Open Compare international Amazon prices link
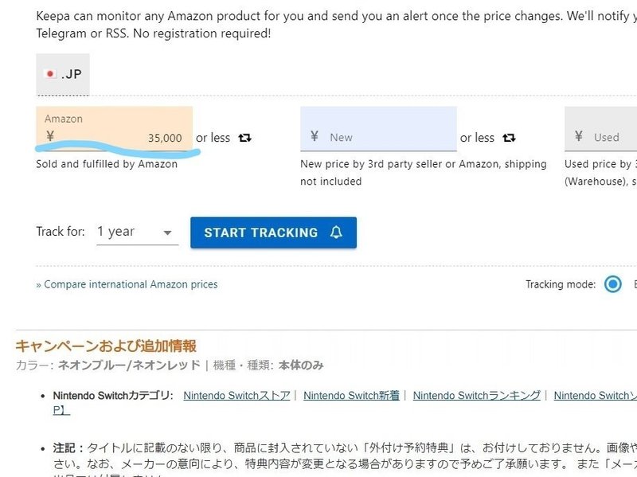637x477 pixels. point(127,284)
